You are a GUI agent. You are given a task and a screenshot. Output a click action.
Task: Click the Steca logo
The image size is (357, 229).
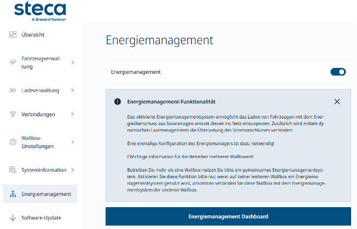pos(40,11)
